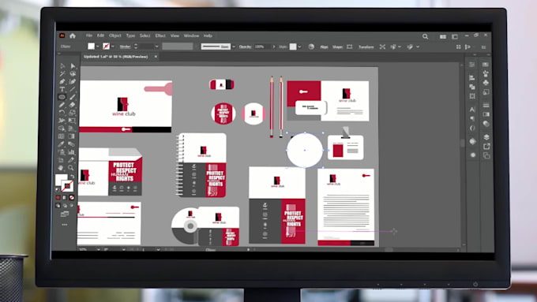Screen dimensions: 537x302
Task: Click the Stroke label link
Action: coord(125,47)
